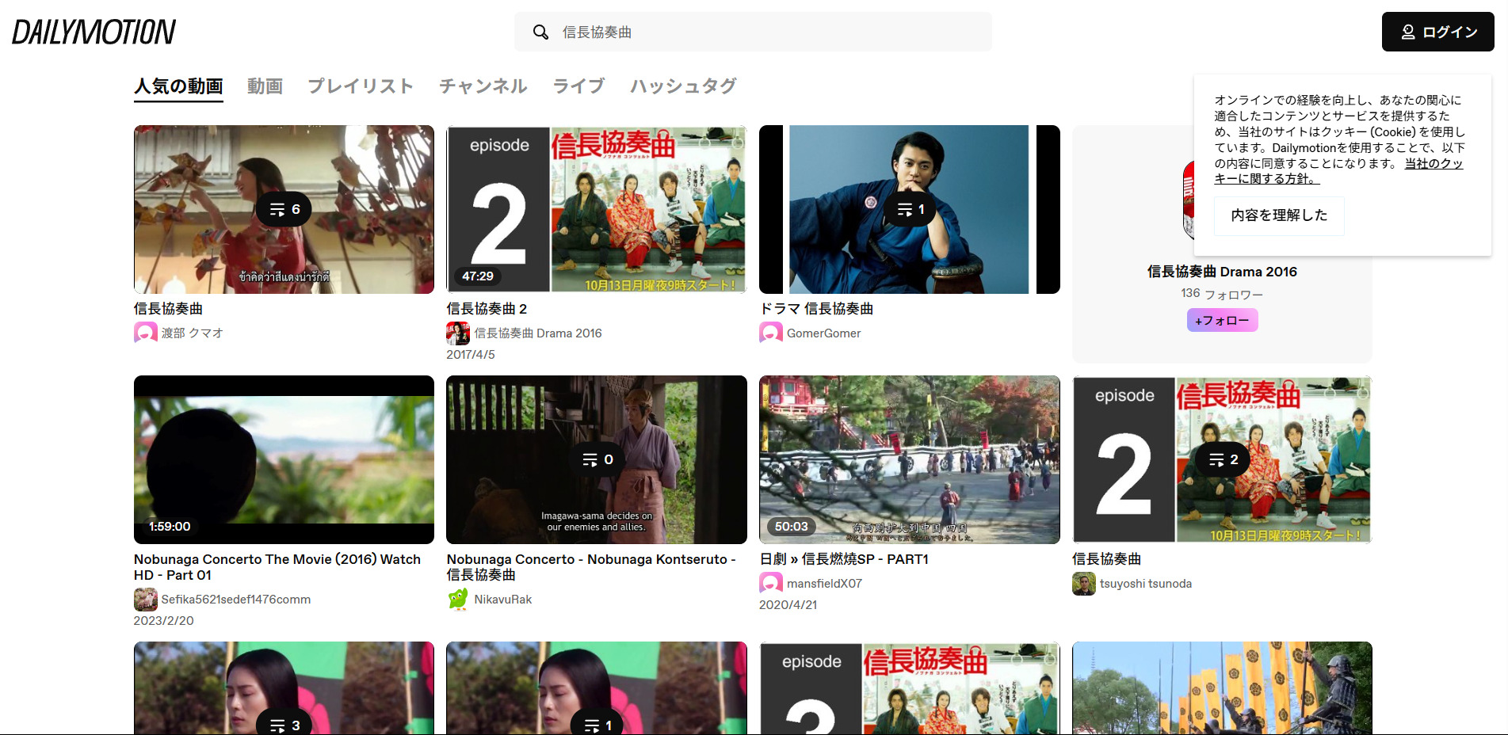The width and height of the screenshot is (1508, 735).
Task: Open Nobunaga Concerto - Nobunaga Kontseruto title
Action: tap(591, 567)
